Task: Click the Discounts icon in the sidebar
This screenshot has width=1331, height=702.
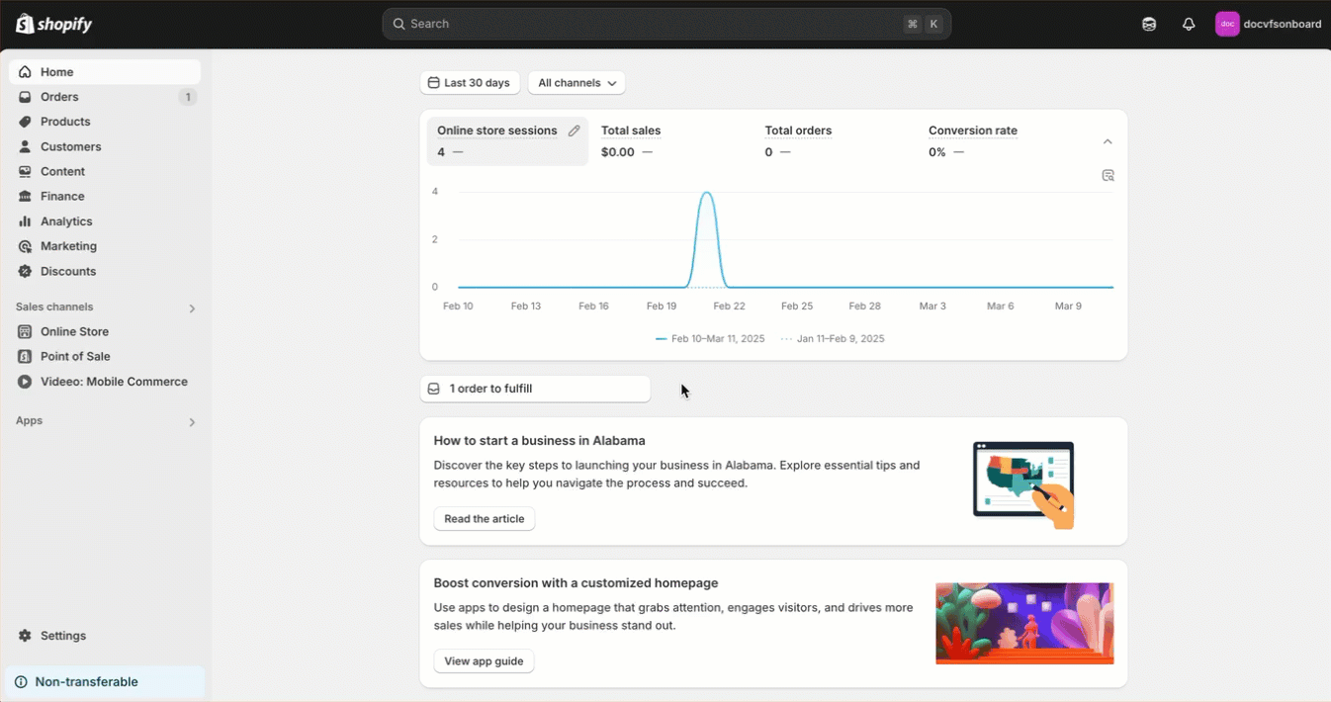Action: 25,271
